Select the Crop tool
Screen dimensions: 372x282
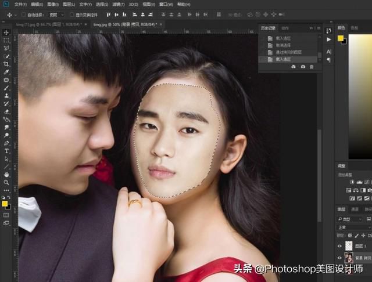tap(6, 64)
